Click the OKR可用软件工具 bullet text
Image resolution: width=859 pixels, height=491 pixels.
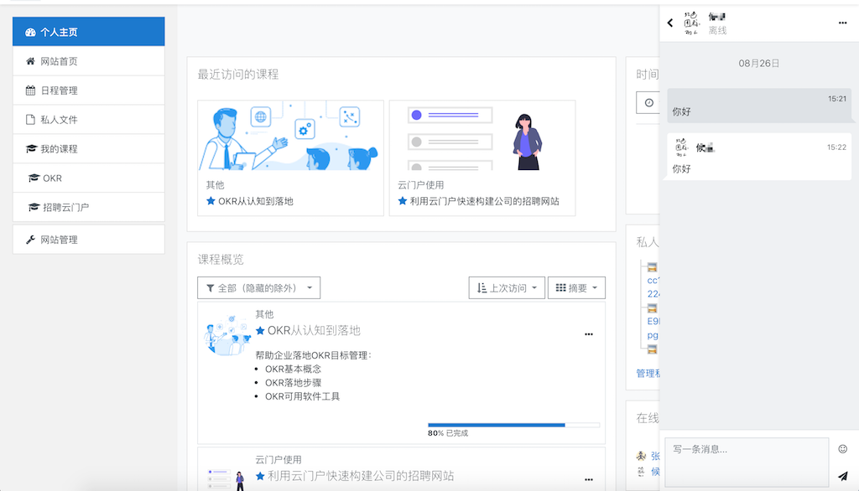tap(302, 396)
